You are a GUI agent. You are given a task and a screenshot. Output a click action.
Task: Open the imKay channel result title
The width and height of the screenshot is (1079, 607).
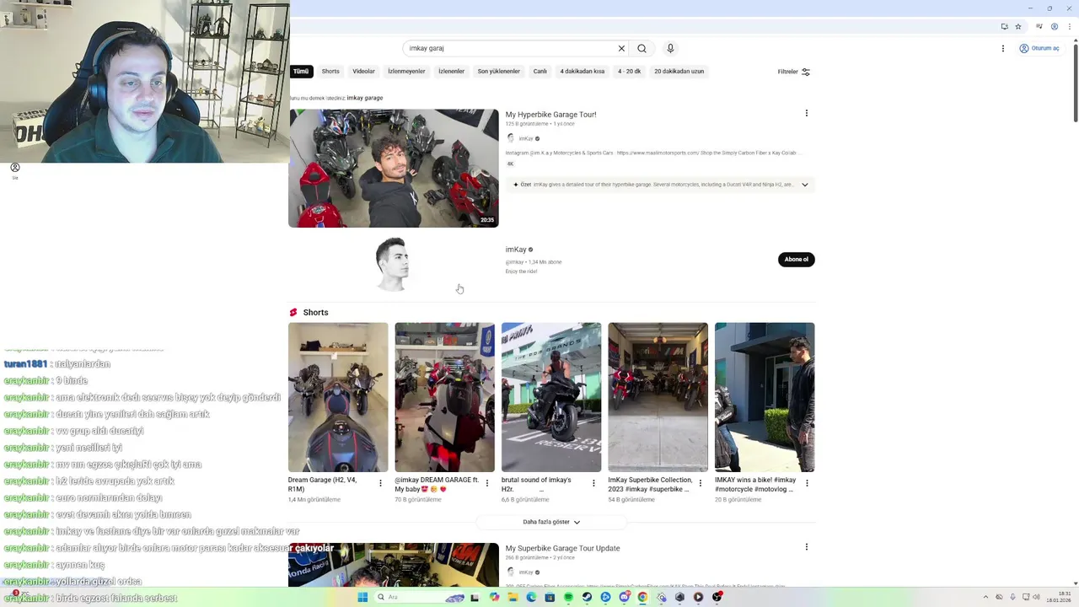(516, 250)
